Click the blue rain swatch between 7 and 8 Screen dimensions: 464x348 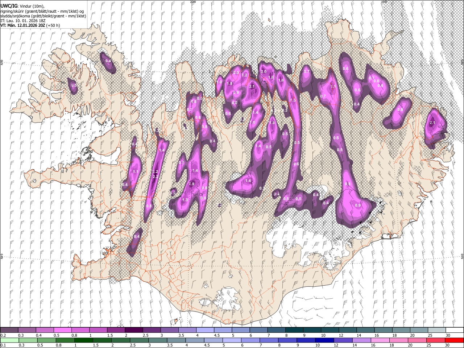(269, 340)
